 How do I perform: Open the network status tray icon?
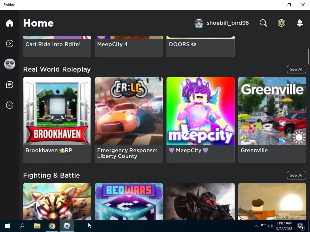click(264, 226)
